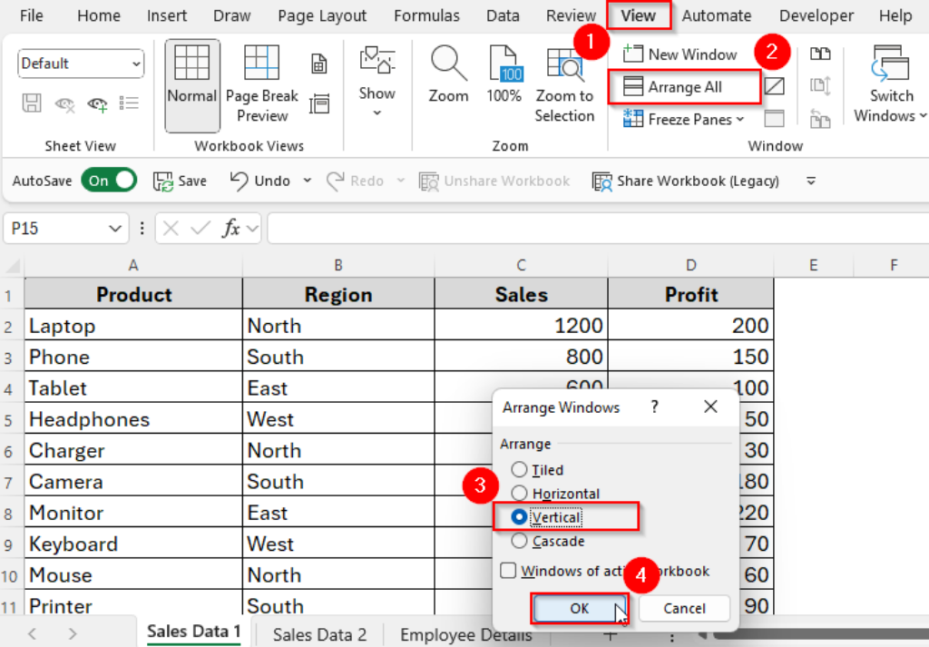Click the Split window icon

773,85
